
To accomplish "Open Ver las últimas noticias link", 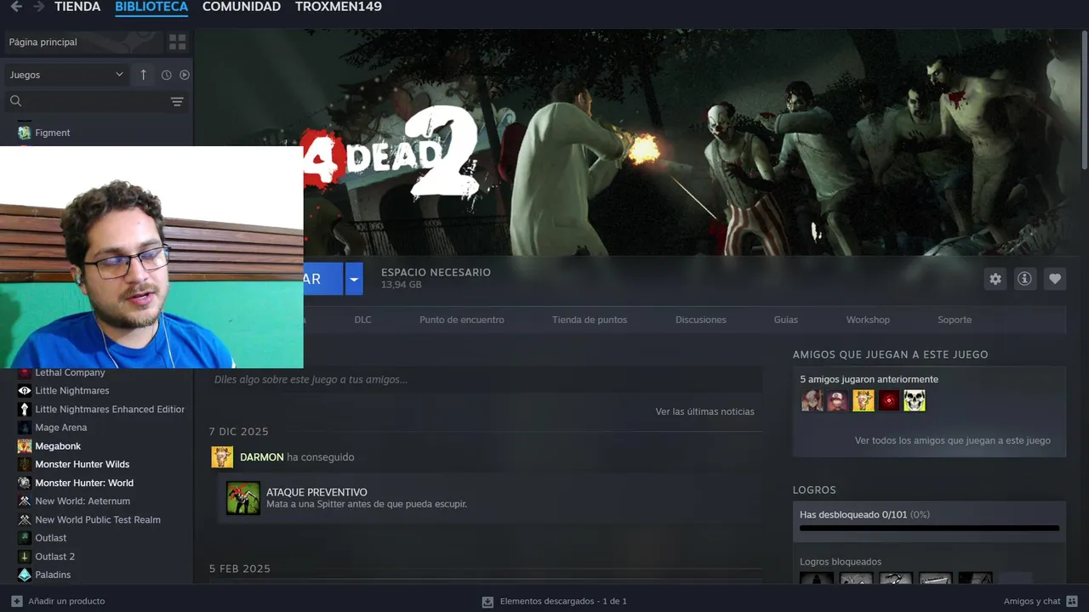I will 704,411.
